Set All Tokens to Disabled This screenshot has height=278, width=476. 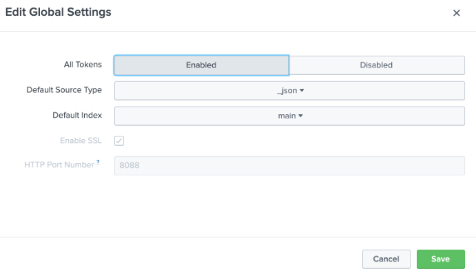tap(376, 65)
